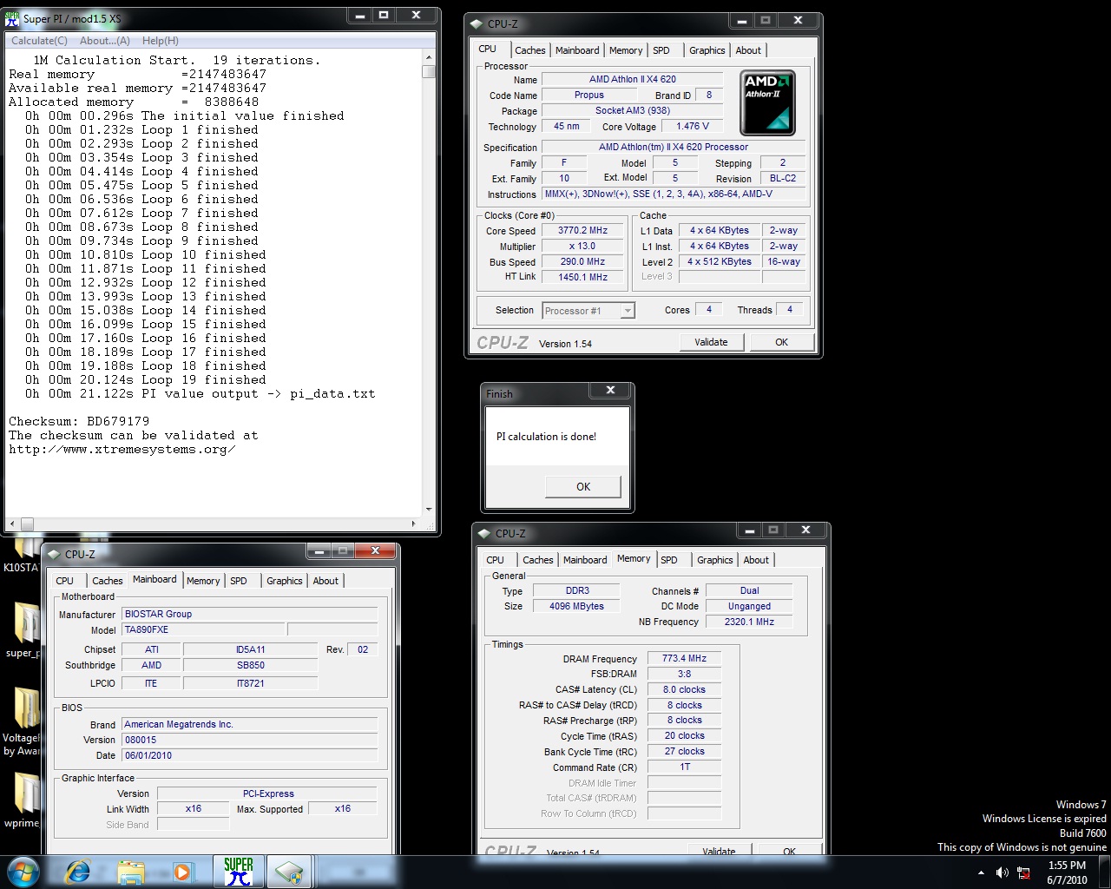This screenshot has height=889, width=1111.
Task: Open SPD tab in processor CPU-Z window
Action: click(661, 50)
